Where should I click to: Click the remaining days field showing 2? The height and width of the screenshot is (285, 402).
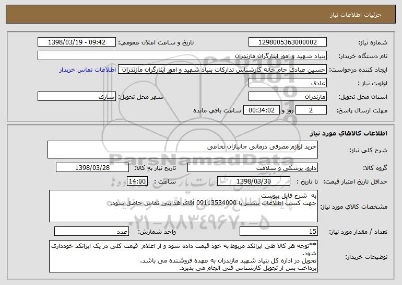(311, 110)
